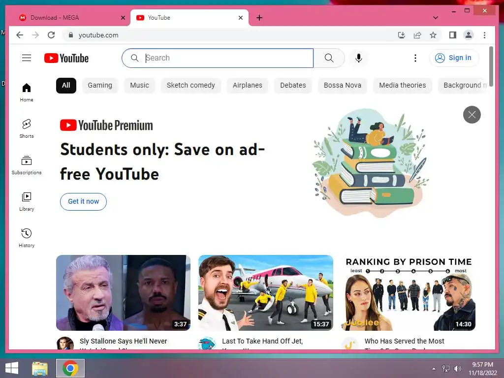Close the Download - MEGA tab
The width and height of the screenshot is (504, 378).
pyautogui.click(x=123, y=18)
